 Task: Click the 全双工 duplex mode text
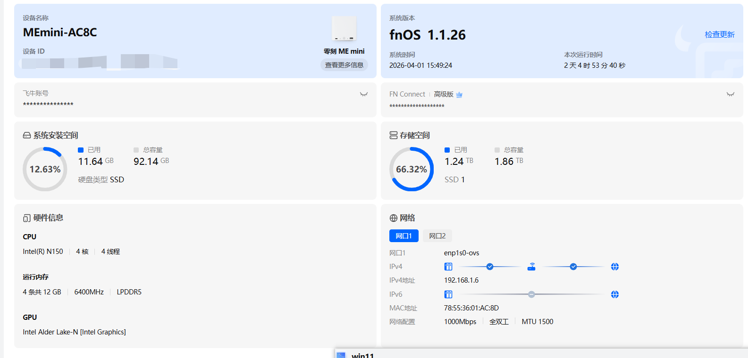point(499,322)
